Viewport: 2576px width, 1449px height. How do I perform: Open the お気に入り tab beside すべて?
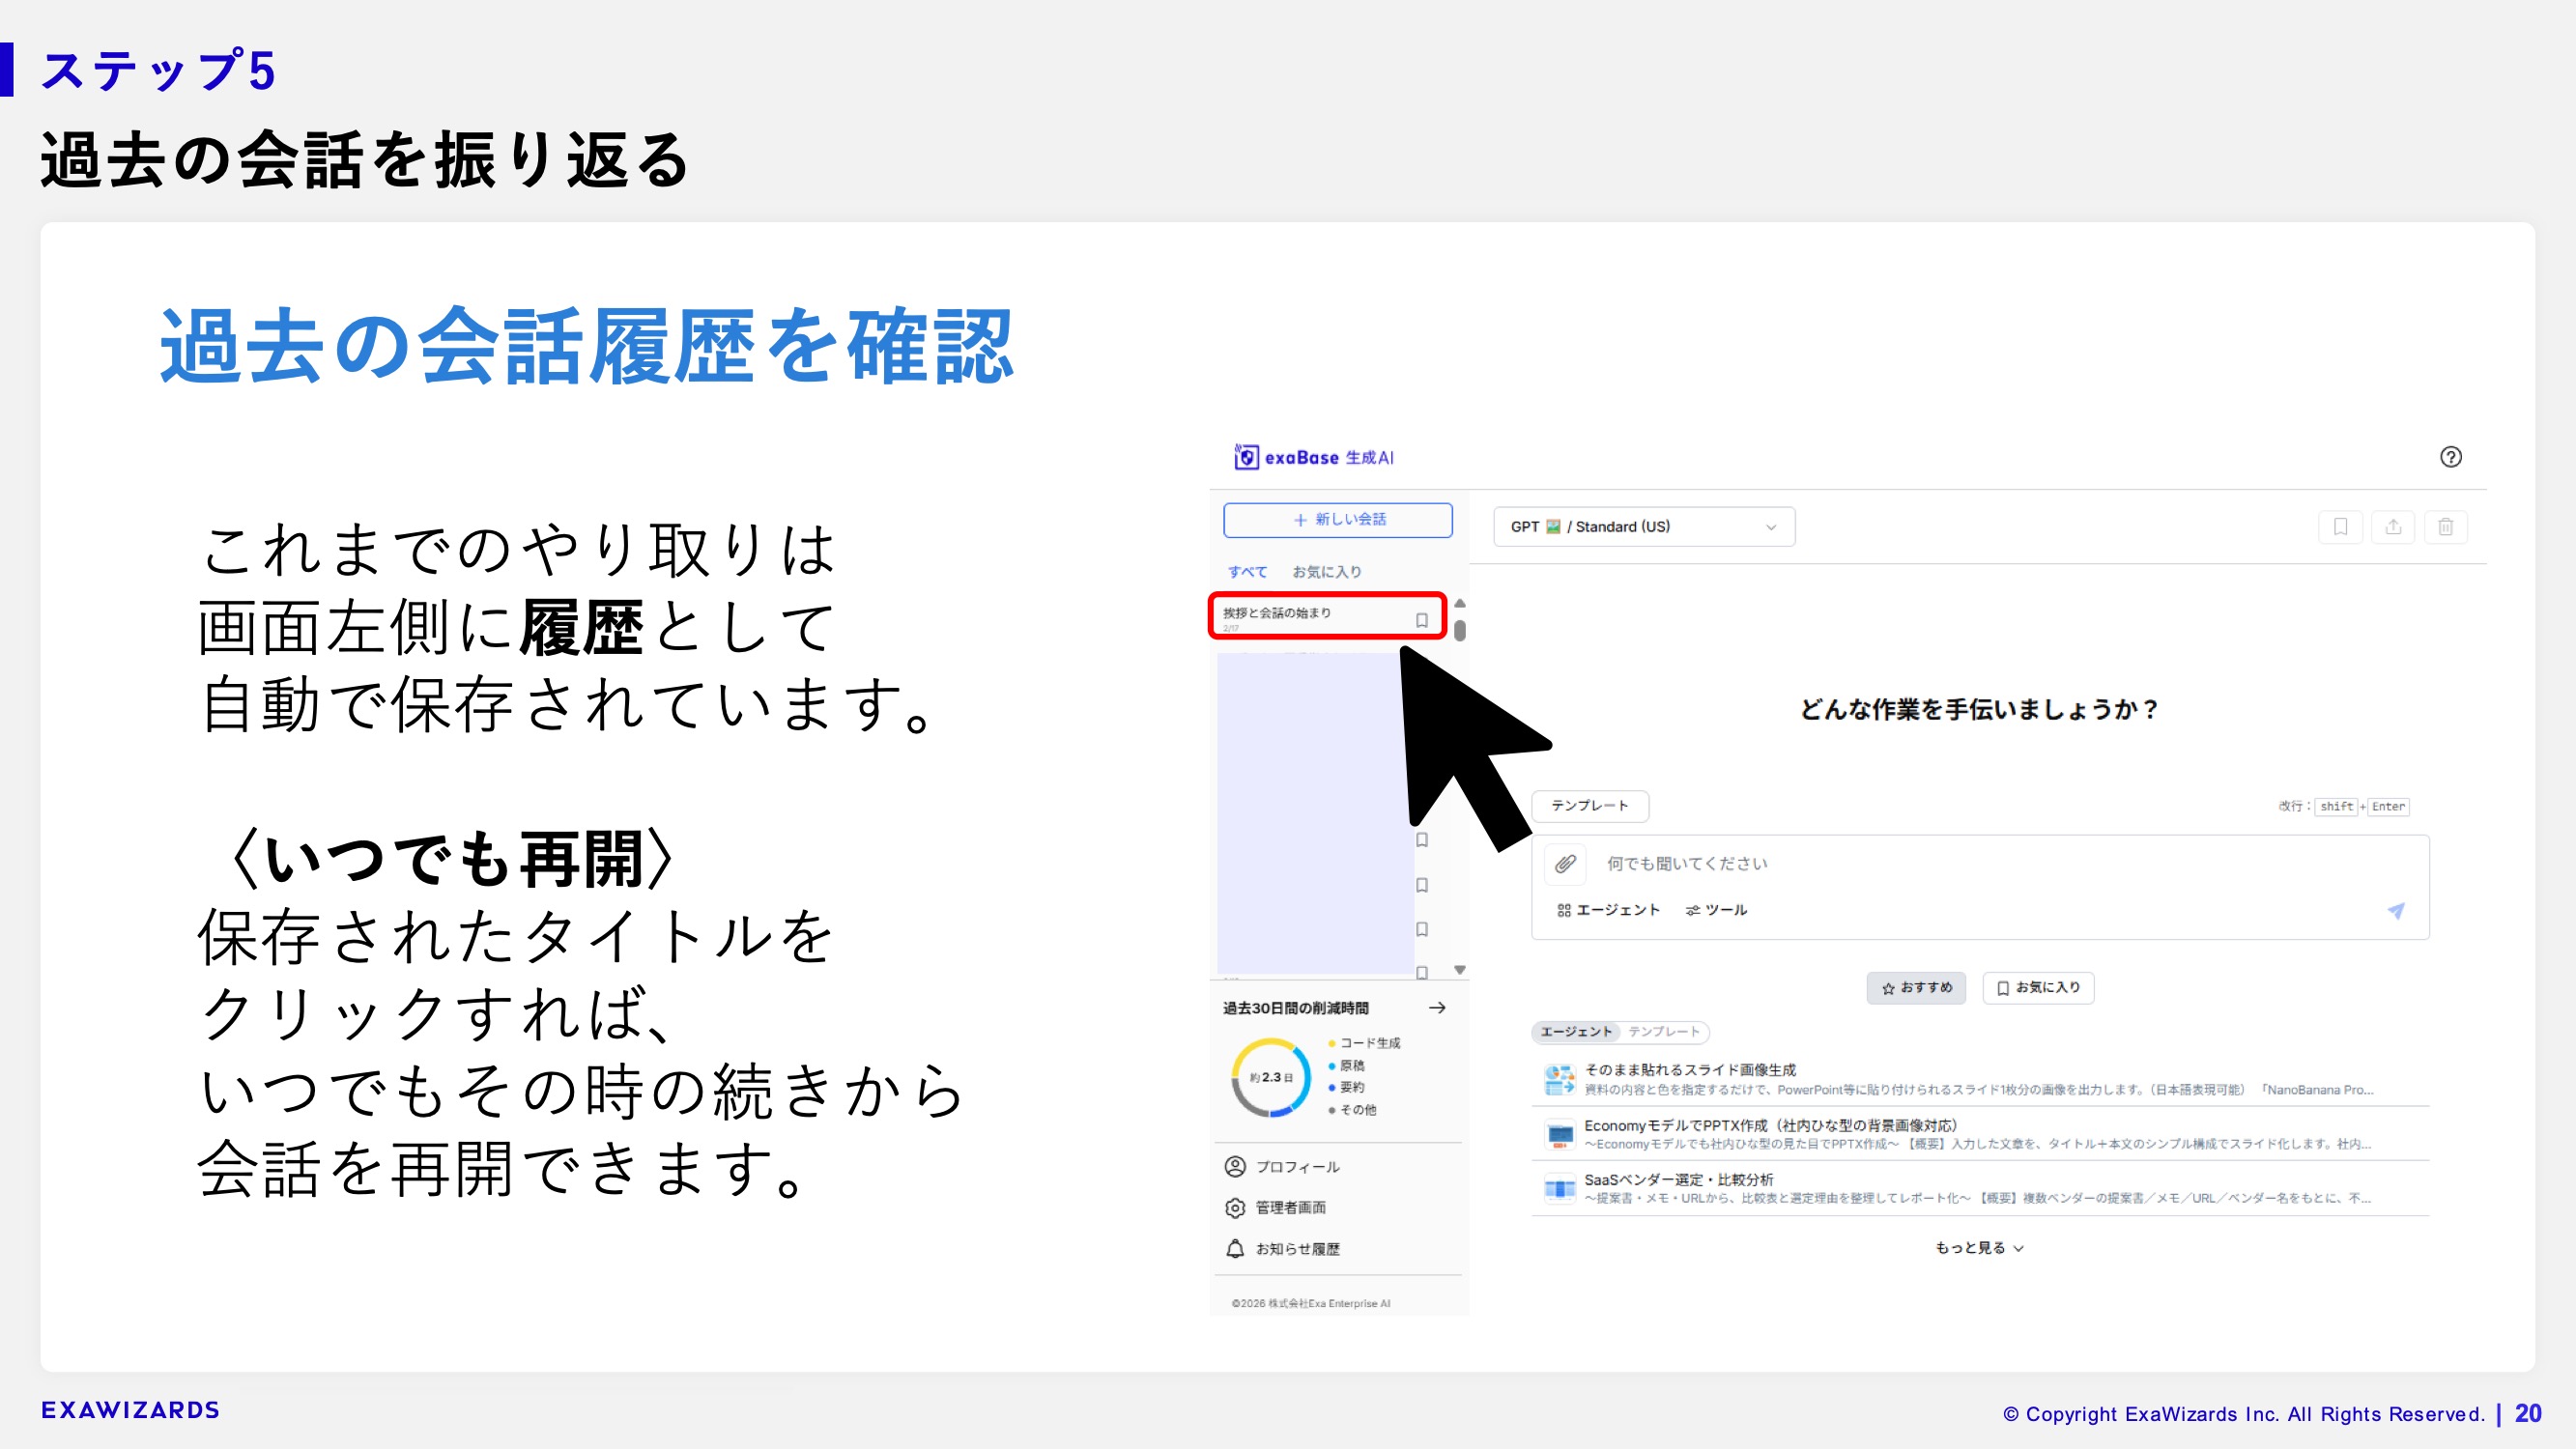1326,572
